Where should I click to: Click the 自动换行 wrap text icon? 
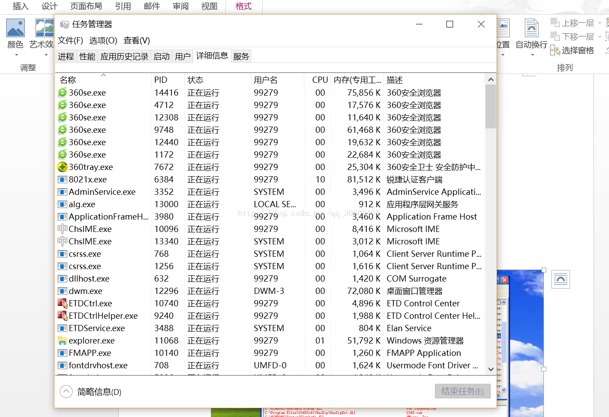[531, 28]
